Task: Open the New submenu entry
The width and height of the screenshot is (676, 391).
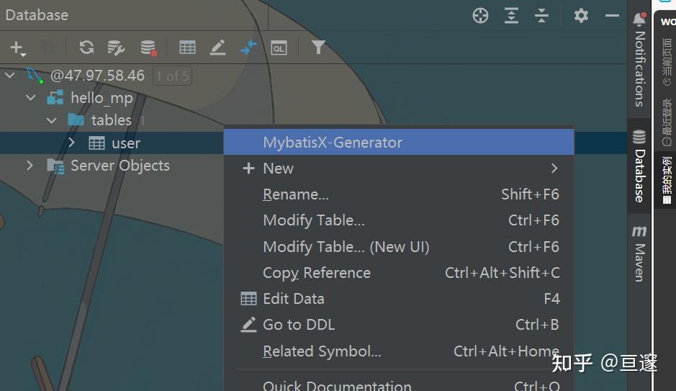Action: (278, 168)
